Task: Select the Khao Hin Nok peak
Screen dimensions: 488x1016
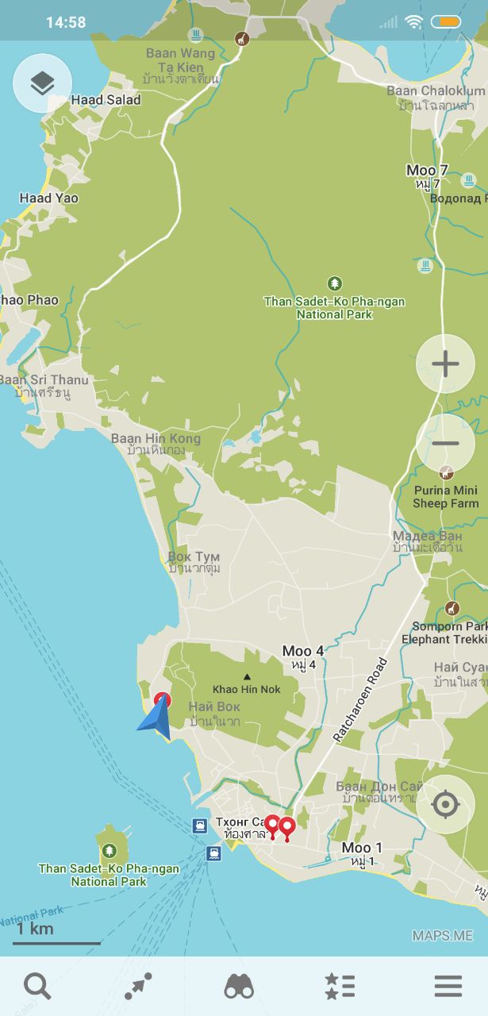Action: coord(247,677)
